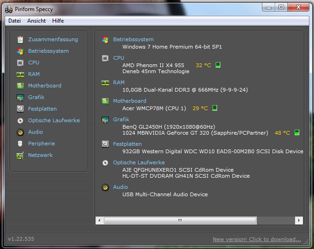Click the green temperature indicator next to 32 °C

click(x=218, y=65)
